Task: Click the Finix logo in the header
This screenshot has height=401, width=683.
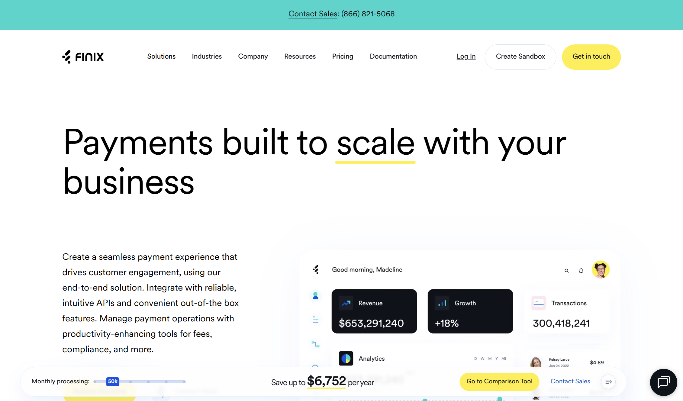Action: point(83,57)
